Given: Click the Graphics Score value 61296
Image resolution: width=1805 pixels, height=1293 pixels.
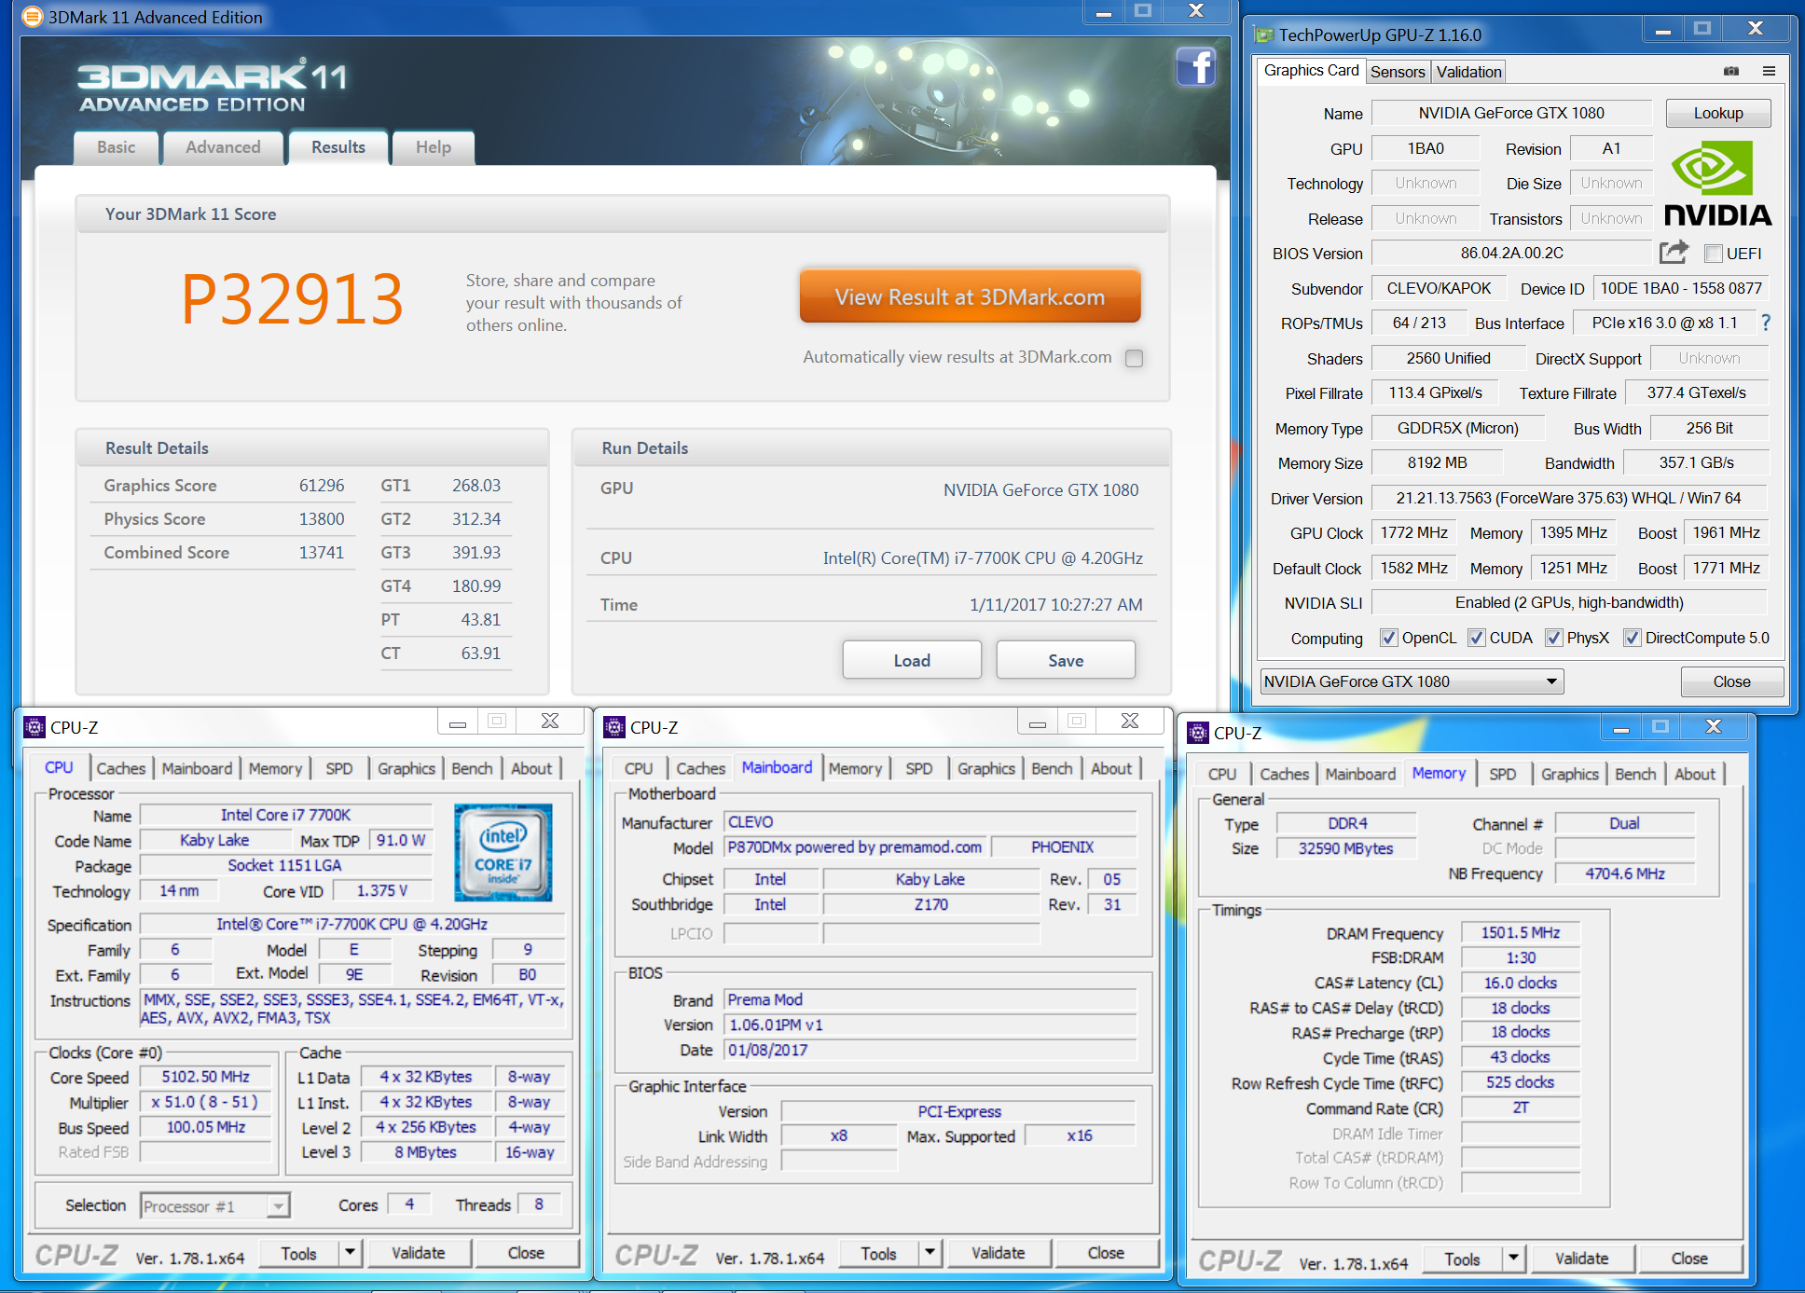Looking at the screenshot, I should [322, 486].
